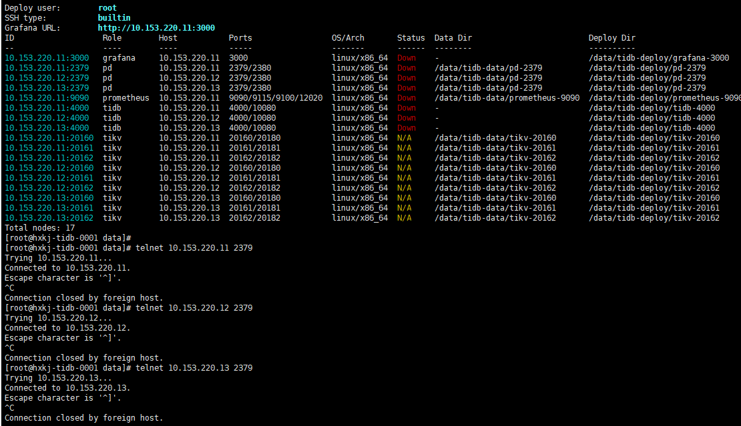Click node ID 10.153.220.11:4000
The width and height of the screenshot is (741, 426).
click(x=47, y=108)
